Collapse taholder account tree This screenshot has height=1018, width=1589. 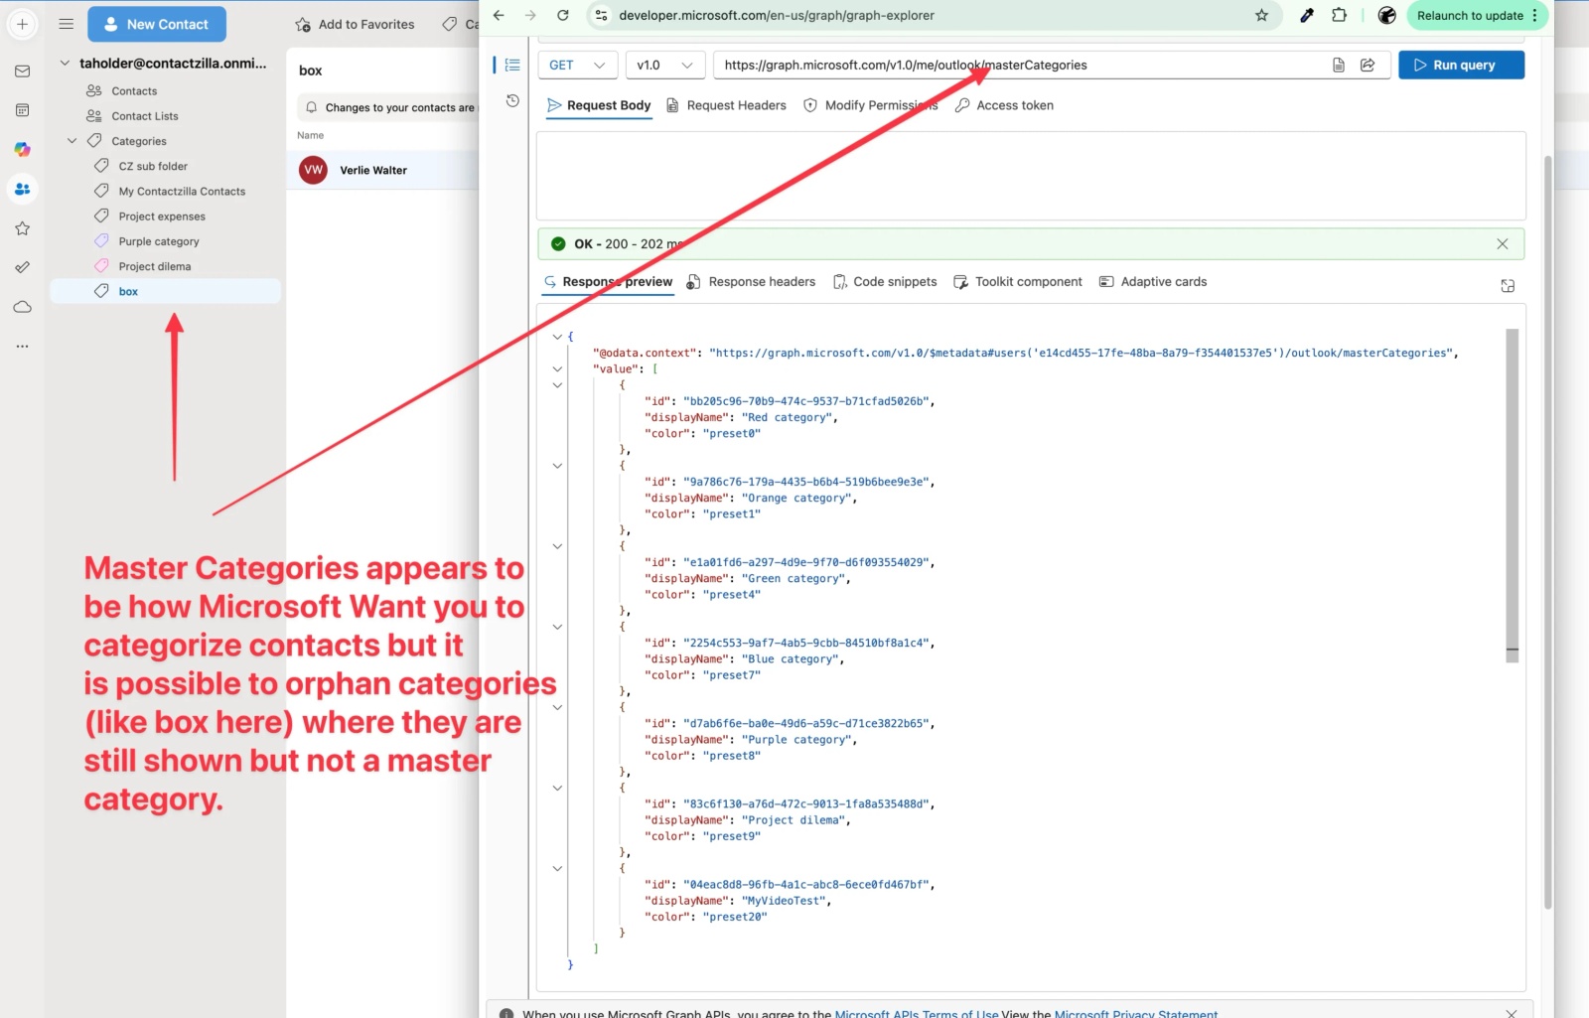pos(65,63)
